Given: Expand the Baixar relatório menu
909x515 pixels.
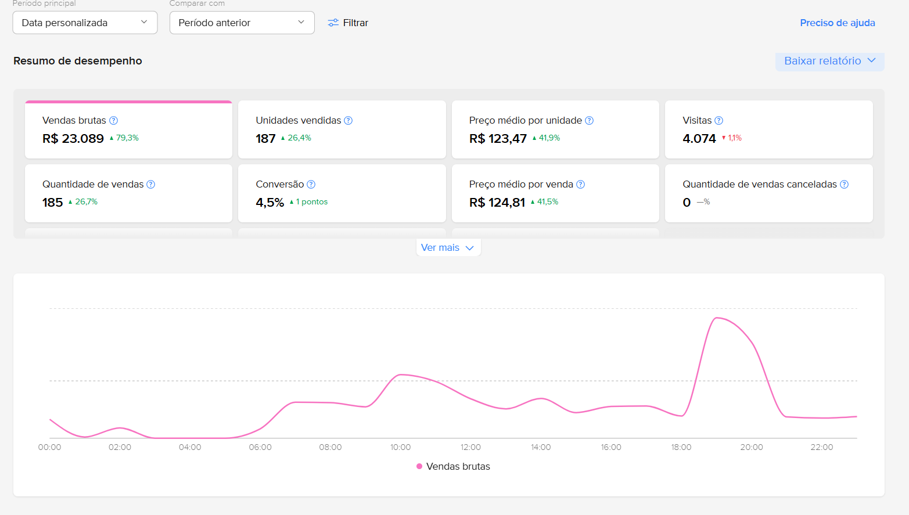Looking at the screenshot, I should [x=829, y=61].
